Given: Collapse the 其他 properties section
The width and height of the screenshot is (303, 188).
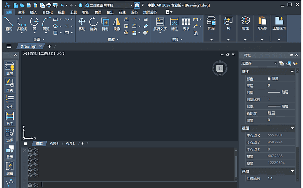Looking at the screenshot, I should tap(292, 171).
